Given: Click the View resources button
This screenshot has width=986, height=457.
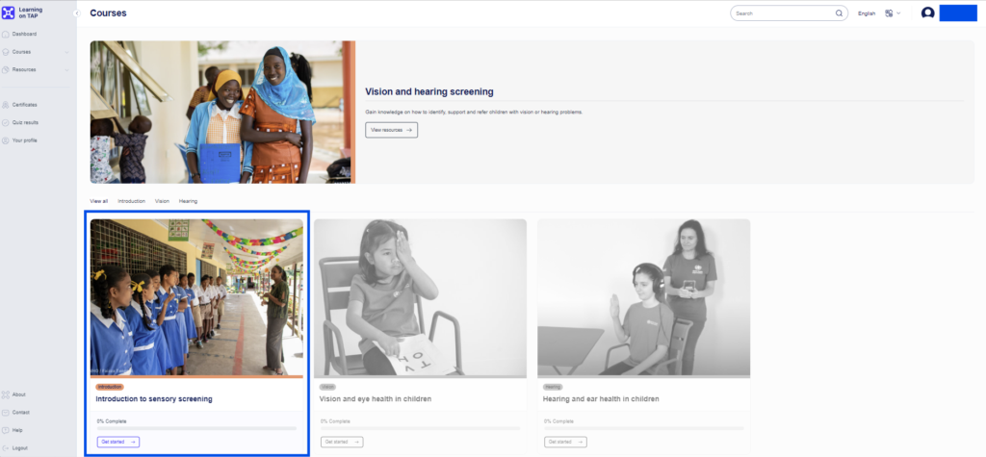Looking at the screenshot, I should 391,130.
